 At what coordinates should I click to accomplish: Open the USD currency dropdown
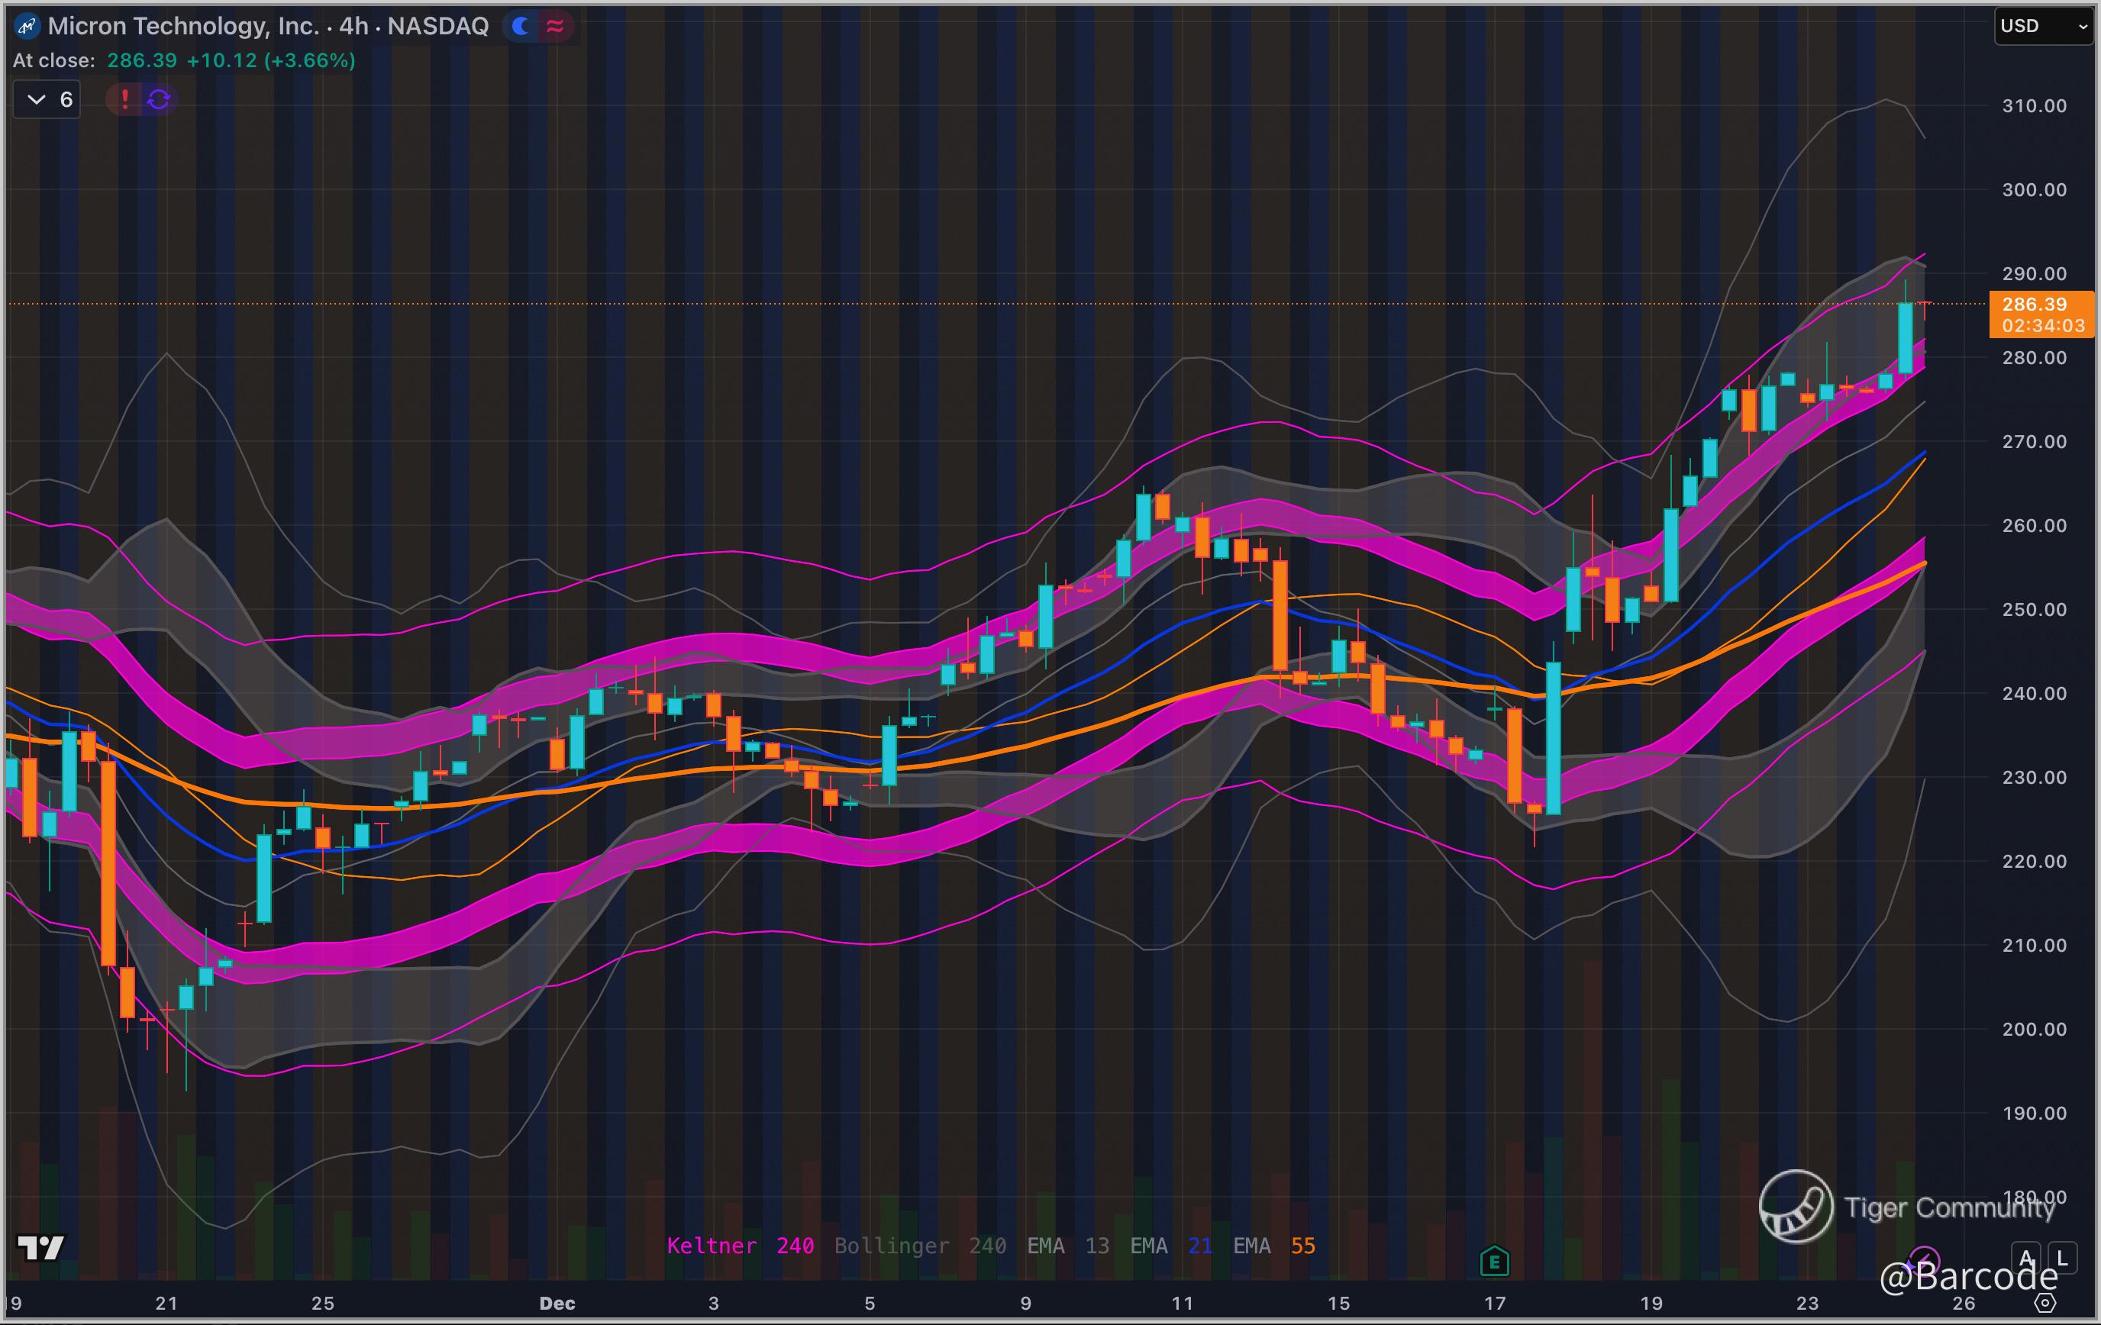click(2042, 26)
